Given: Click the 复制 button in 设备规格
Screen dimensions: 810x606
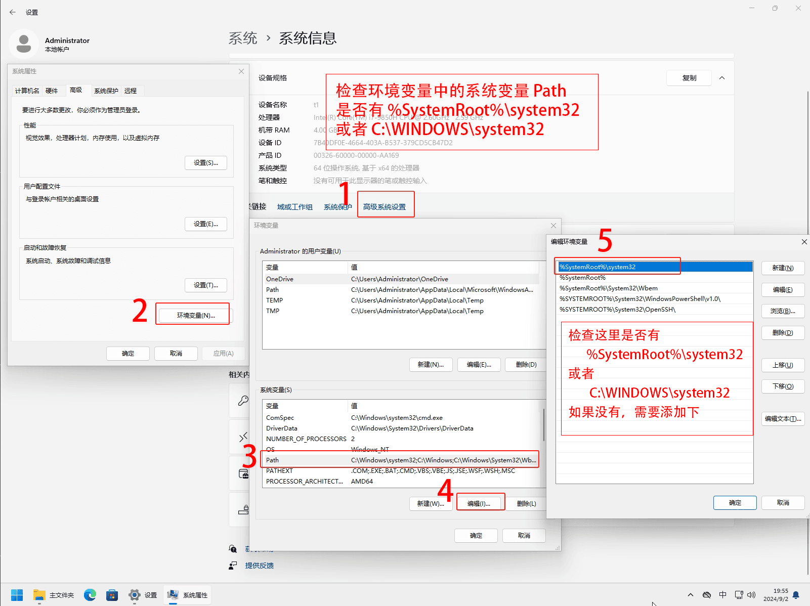Looking at the screenshot, I should pyautogui.click(x=689, y=78).
